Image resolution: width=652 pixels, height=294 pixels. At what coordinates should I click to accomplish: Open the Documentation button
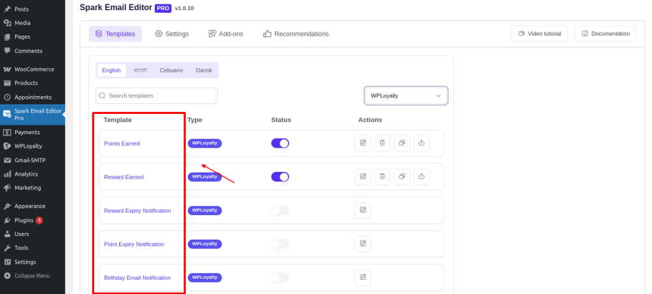tap(606, 34)
